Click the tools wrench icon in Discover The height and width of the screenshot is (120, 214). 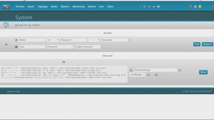click(x=156, y=75)
